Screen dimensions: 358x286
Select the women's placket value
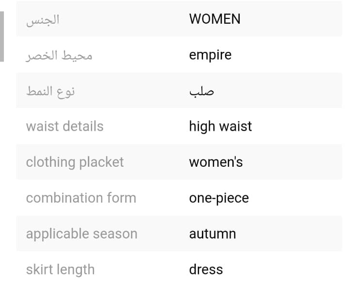tap(216, 162)
